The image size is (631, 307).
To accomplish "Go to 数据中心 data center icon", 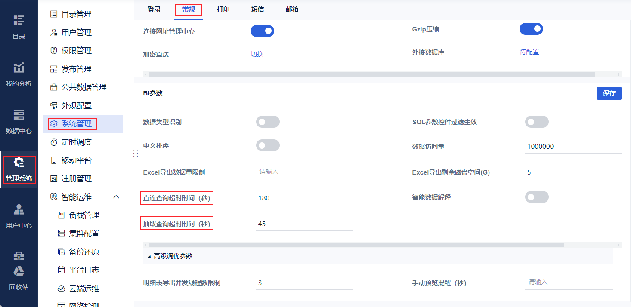I will [x=19, y=115].
